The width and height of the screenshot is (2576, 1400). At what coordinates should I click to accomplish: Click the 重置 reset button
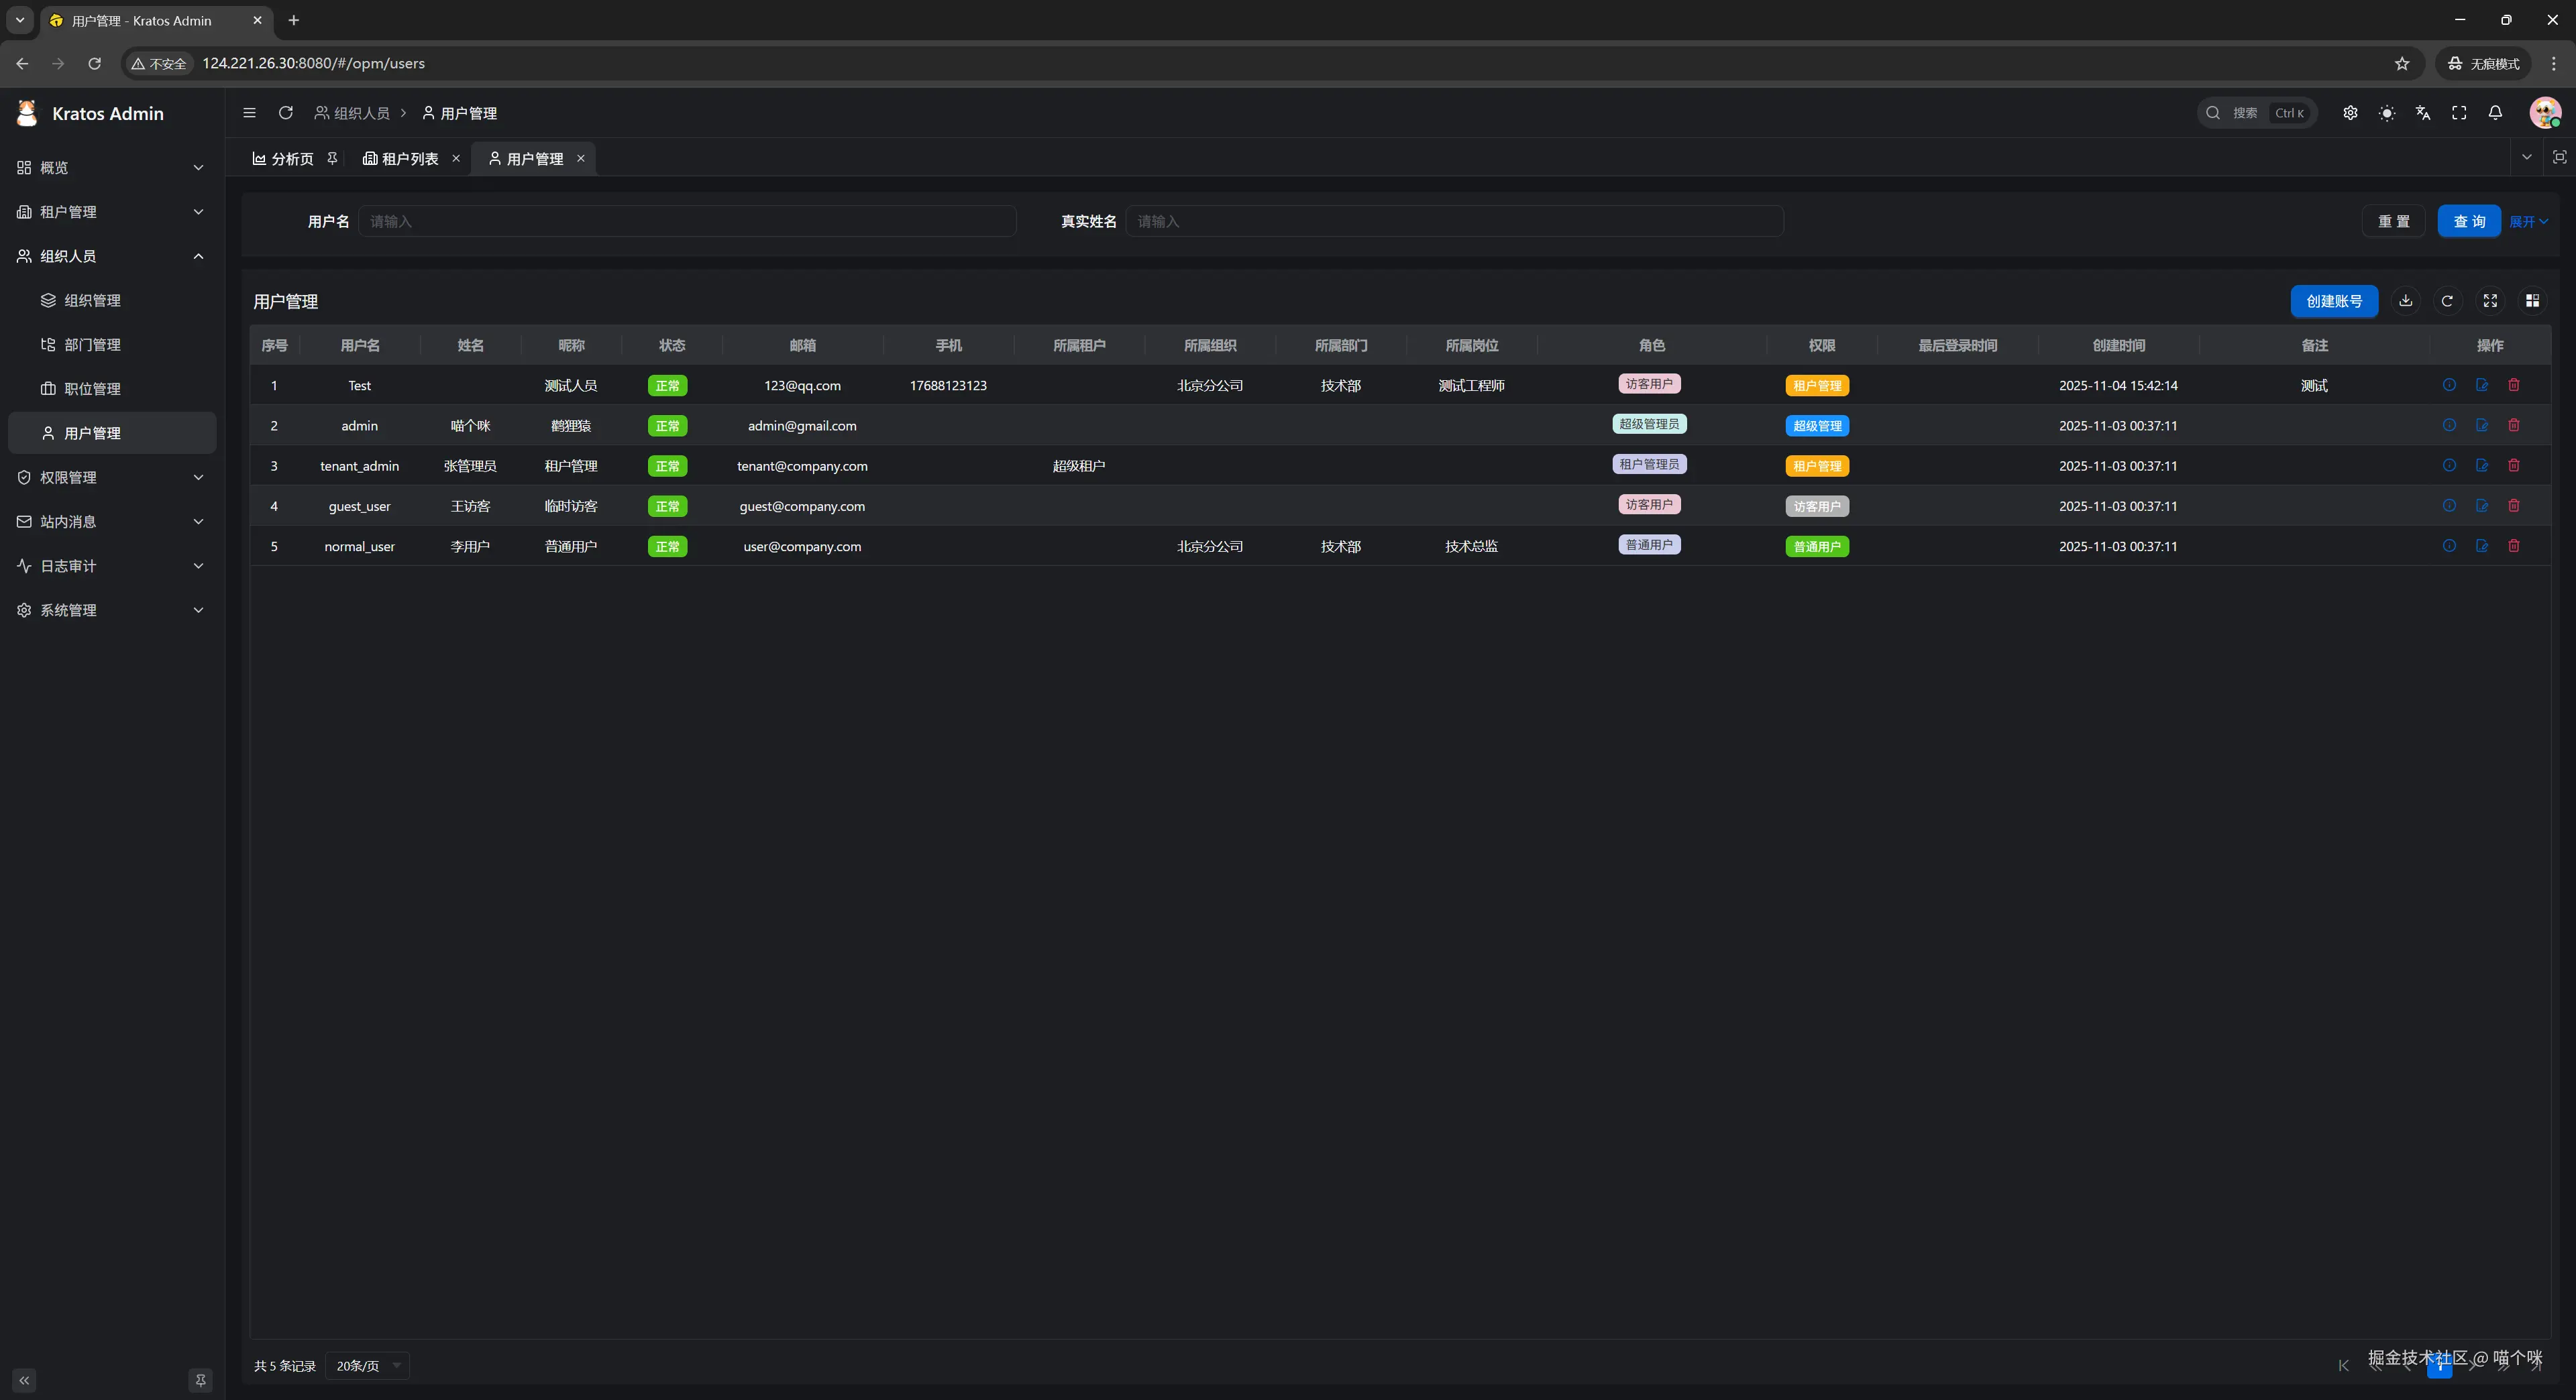(x=2393, y=222)
